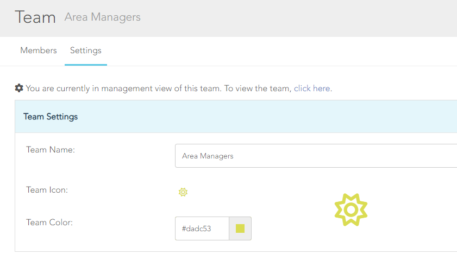Click the Team Settings heading text
Screen dimensions: 457x267
(51, 117)
